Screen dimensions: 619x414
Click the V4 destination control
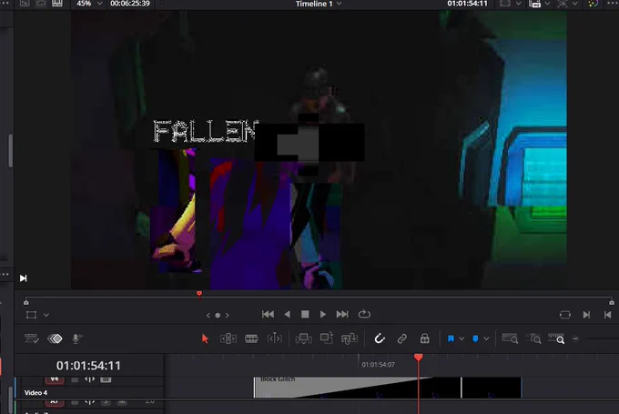tap(55, 379)
